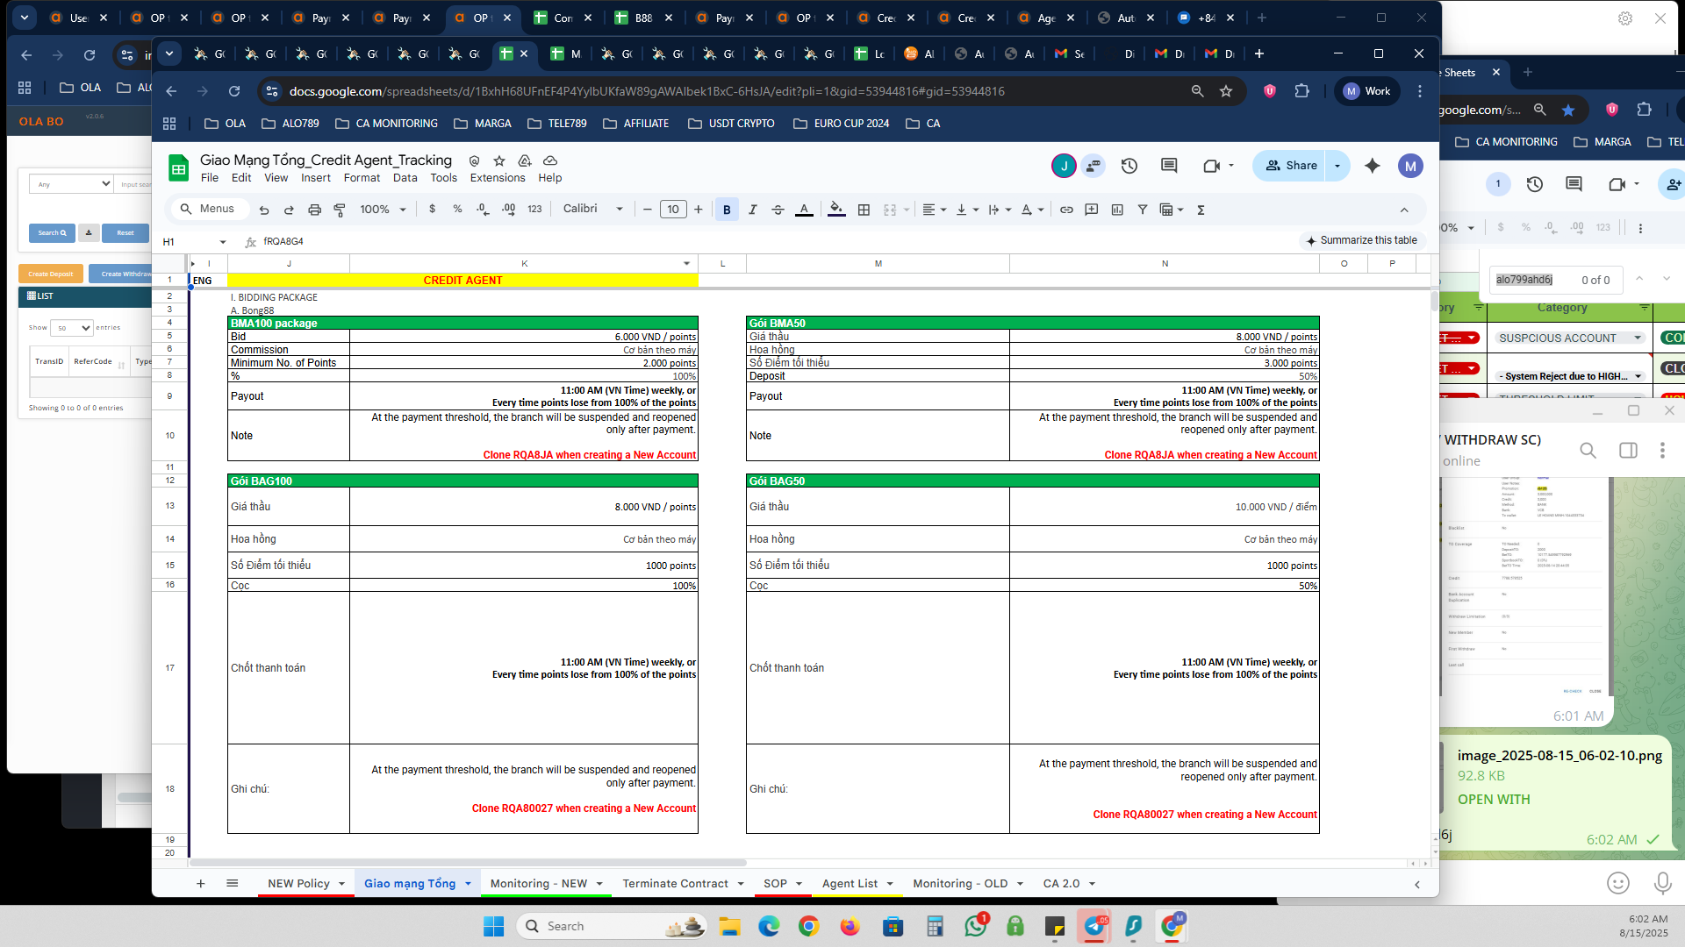Open WhatsApp from the taskbar
This screenshot has height=947, width=1685.
click(976, 926)
